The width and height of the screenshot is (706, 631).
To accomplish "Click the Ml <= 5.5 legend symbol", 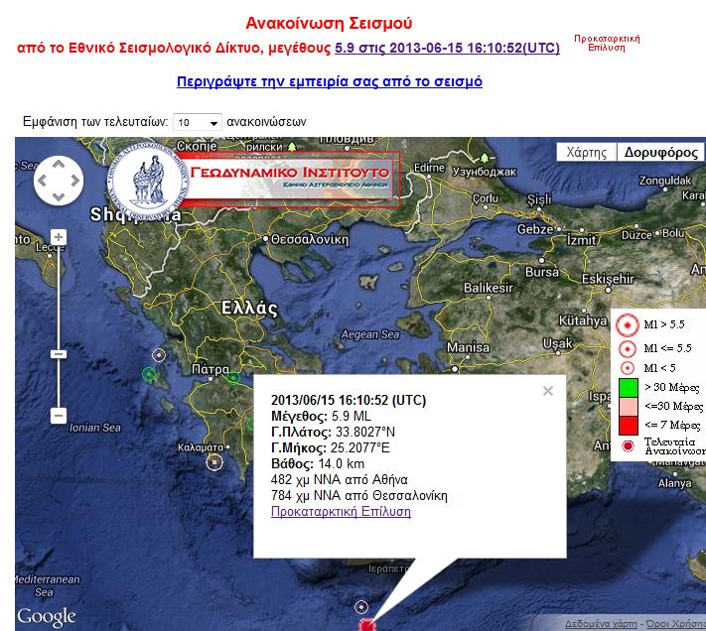I will 628,348.
